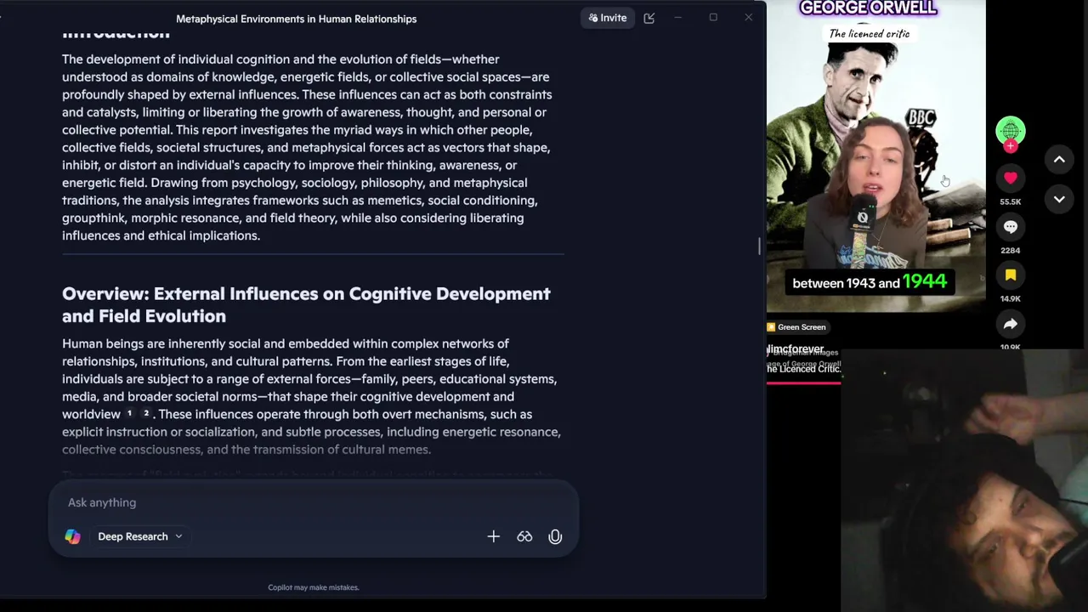The height and width of the screenshot is (612, 1088).
Task: Close the Copilot window
Action: point(748,18)
